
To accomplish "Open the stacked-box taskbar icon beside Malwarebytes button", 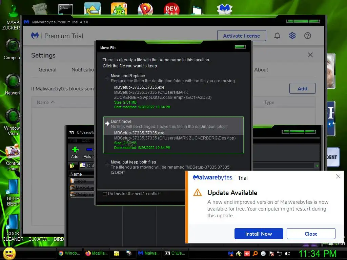I will [x=129, y=253].
